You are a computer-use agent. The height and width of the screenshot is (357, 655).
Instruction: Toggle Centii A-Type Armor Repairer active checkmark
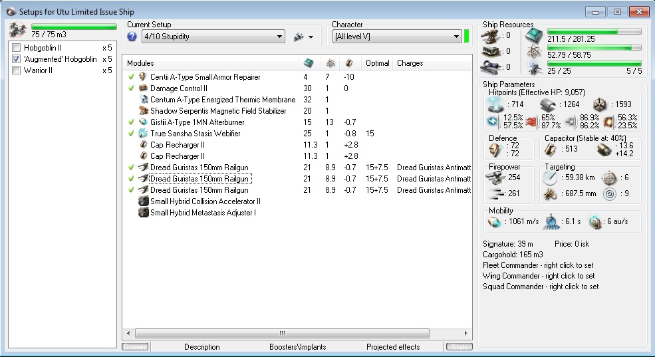(x=131, y=77)
